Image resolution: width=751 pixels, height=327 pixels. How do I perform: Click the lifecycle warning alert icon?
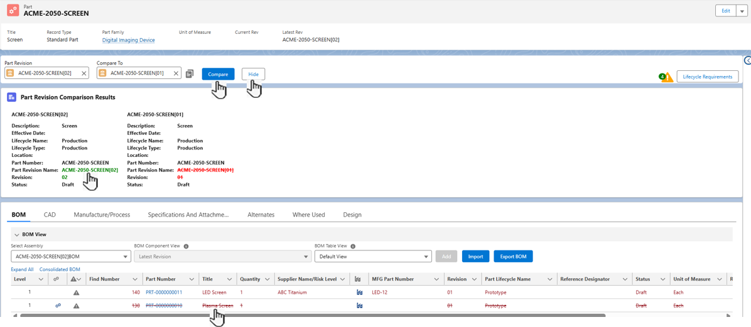coord(666,77)
